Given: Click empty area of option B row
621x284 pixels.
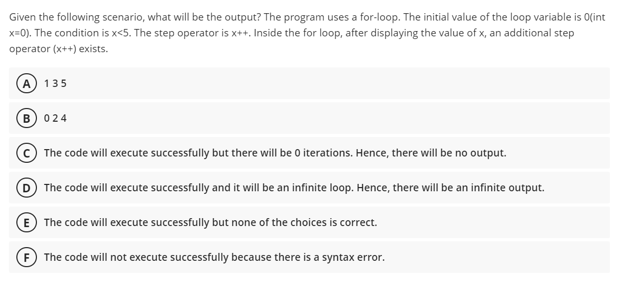Looking at the screenshot, I should [x=337, y=118].
